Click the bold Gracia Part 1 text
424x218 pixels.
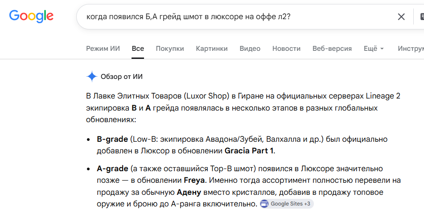click(249, 151)
